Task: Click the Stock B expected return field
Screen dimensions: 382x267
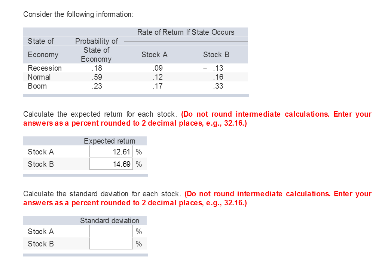Action: coord(111,164)
